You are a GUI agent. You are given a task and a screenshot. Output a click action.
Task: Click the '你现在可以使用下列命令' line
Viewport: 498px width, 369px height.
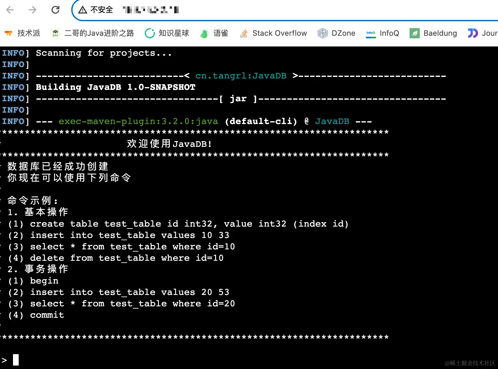pyautogui.click(x=69, y=178)
